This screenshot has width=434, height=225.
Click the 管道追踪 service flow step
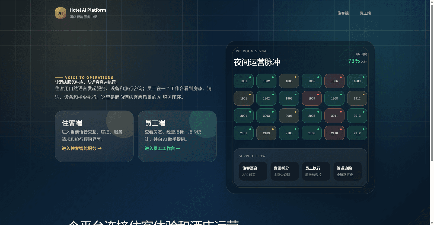(x=347, y=171)
